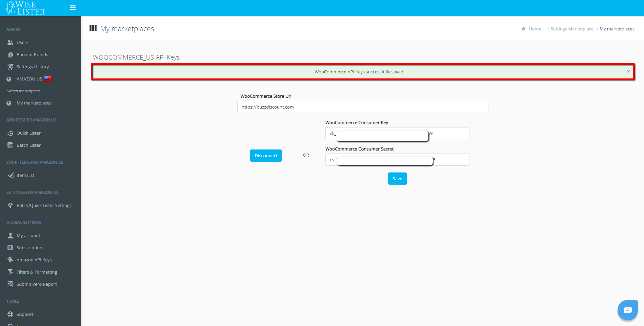This screenshot has height=326, width=644.
Task: Click the WOOCOMMERCE_US API Keys heading
Action: pos(136,57)
